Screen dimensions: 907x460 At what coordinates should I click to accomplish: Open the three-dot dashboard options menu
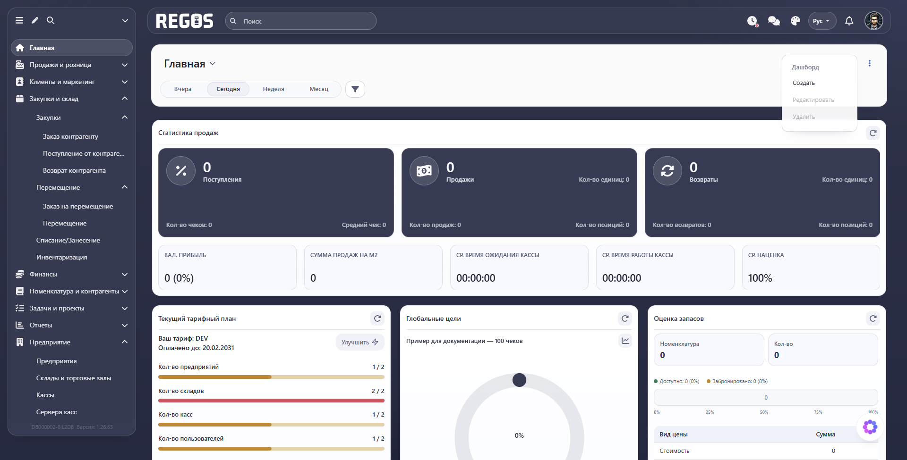(x=869, y=63)
